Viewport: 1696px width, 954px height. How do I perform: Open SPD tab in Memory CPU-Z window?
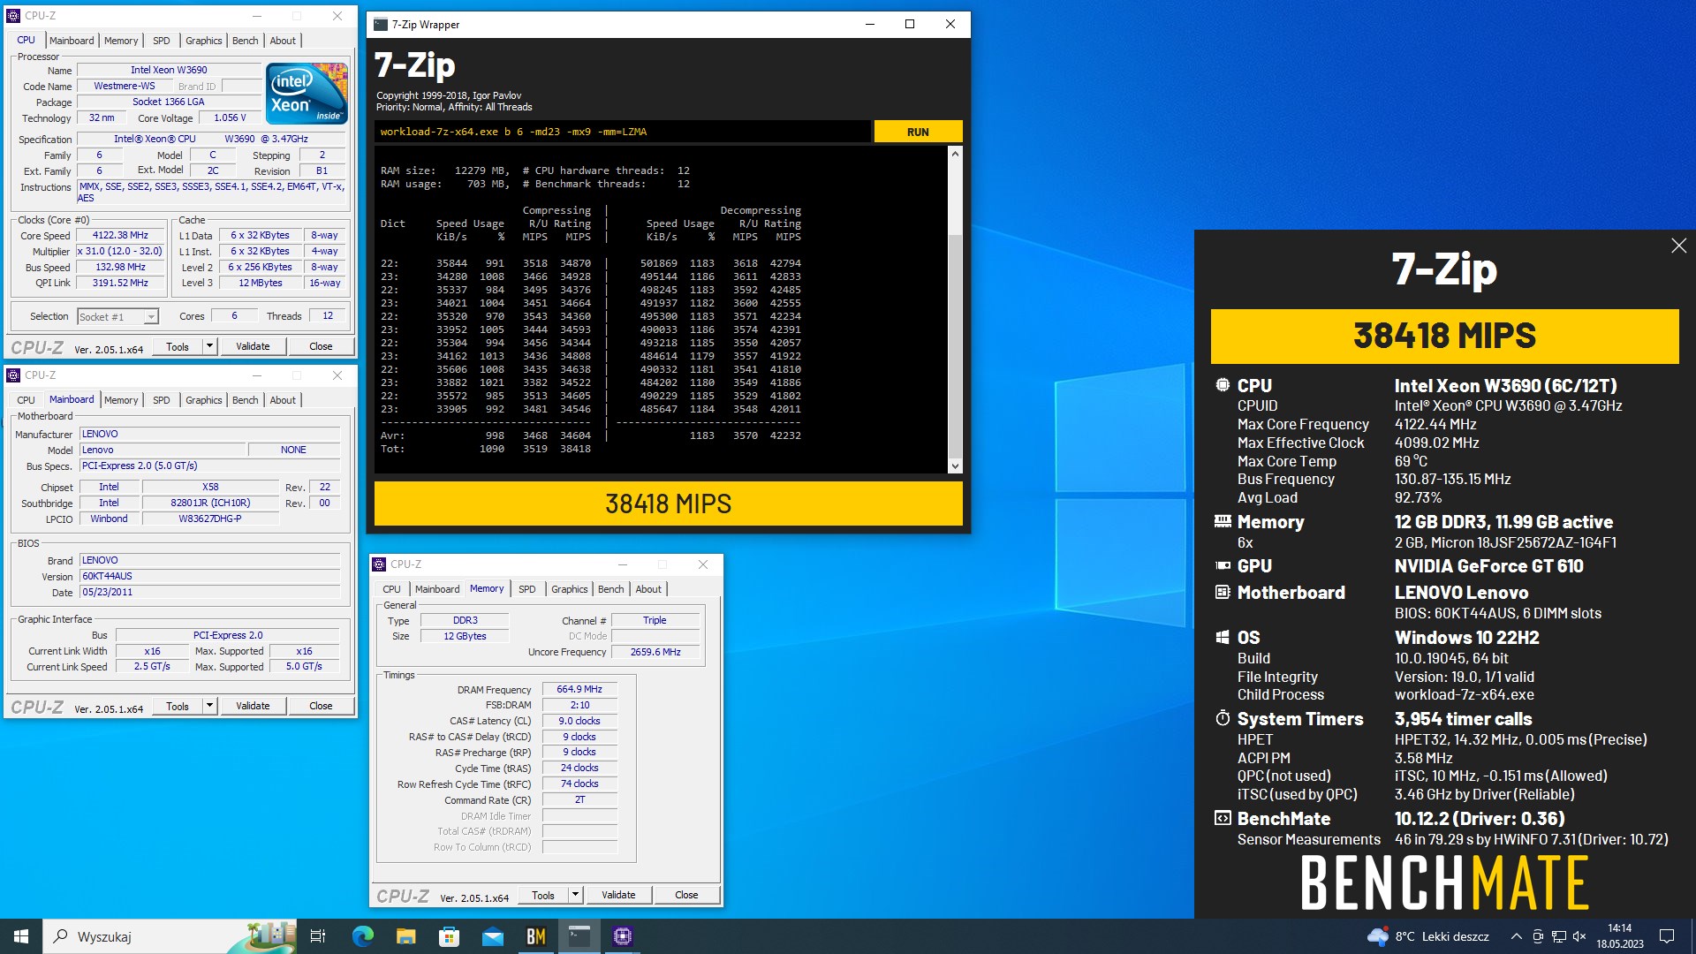(x=527, y=589)
